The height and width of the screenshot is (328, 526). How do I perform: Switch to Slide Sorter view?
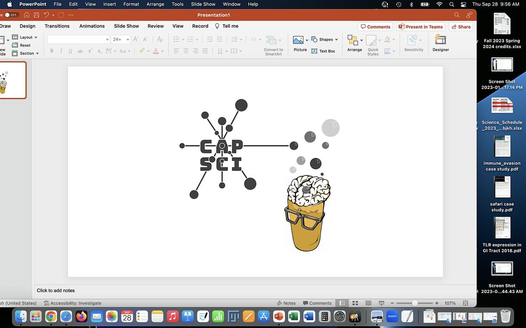click(x=355, y=303)
